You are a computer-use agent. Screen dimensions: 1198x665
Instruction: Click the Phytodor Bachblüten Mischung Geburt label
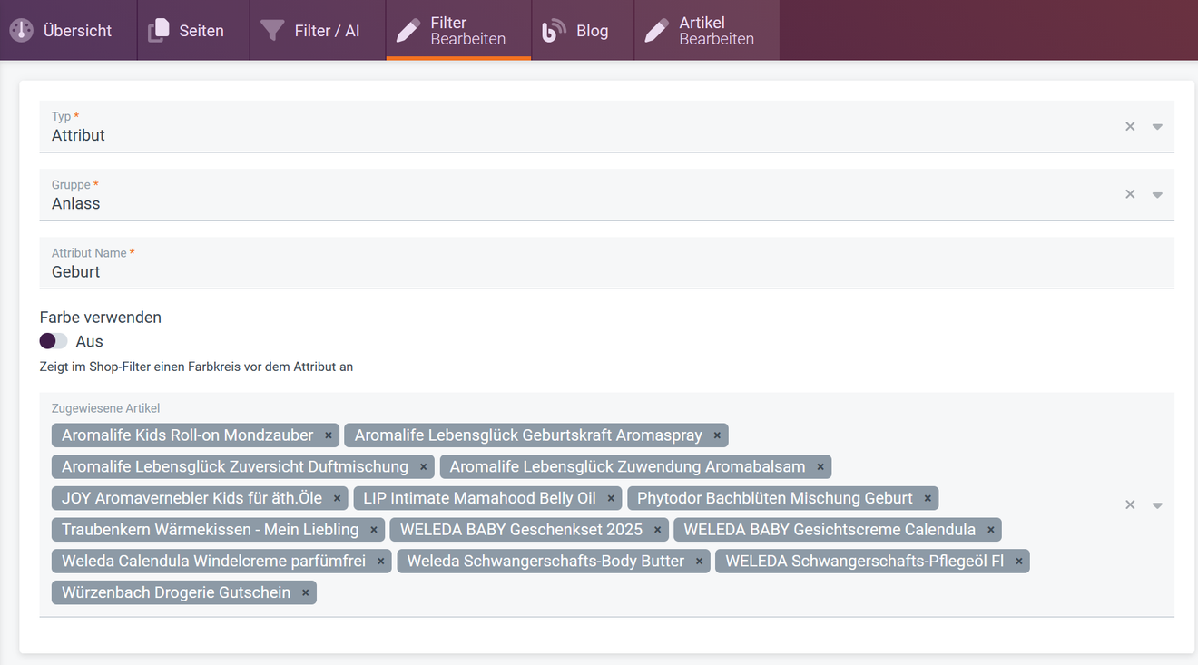[x=775, y=498]
